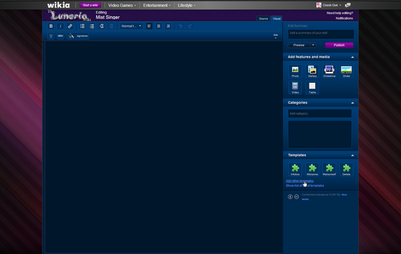Open the Notifications link
Screen dimensions: 401x254
(x=344, y=18)
